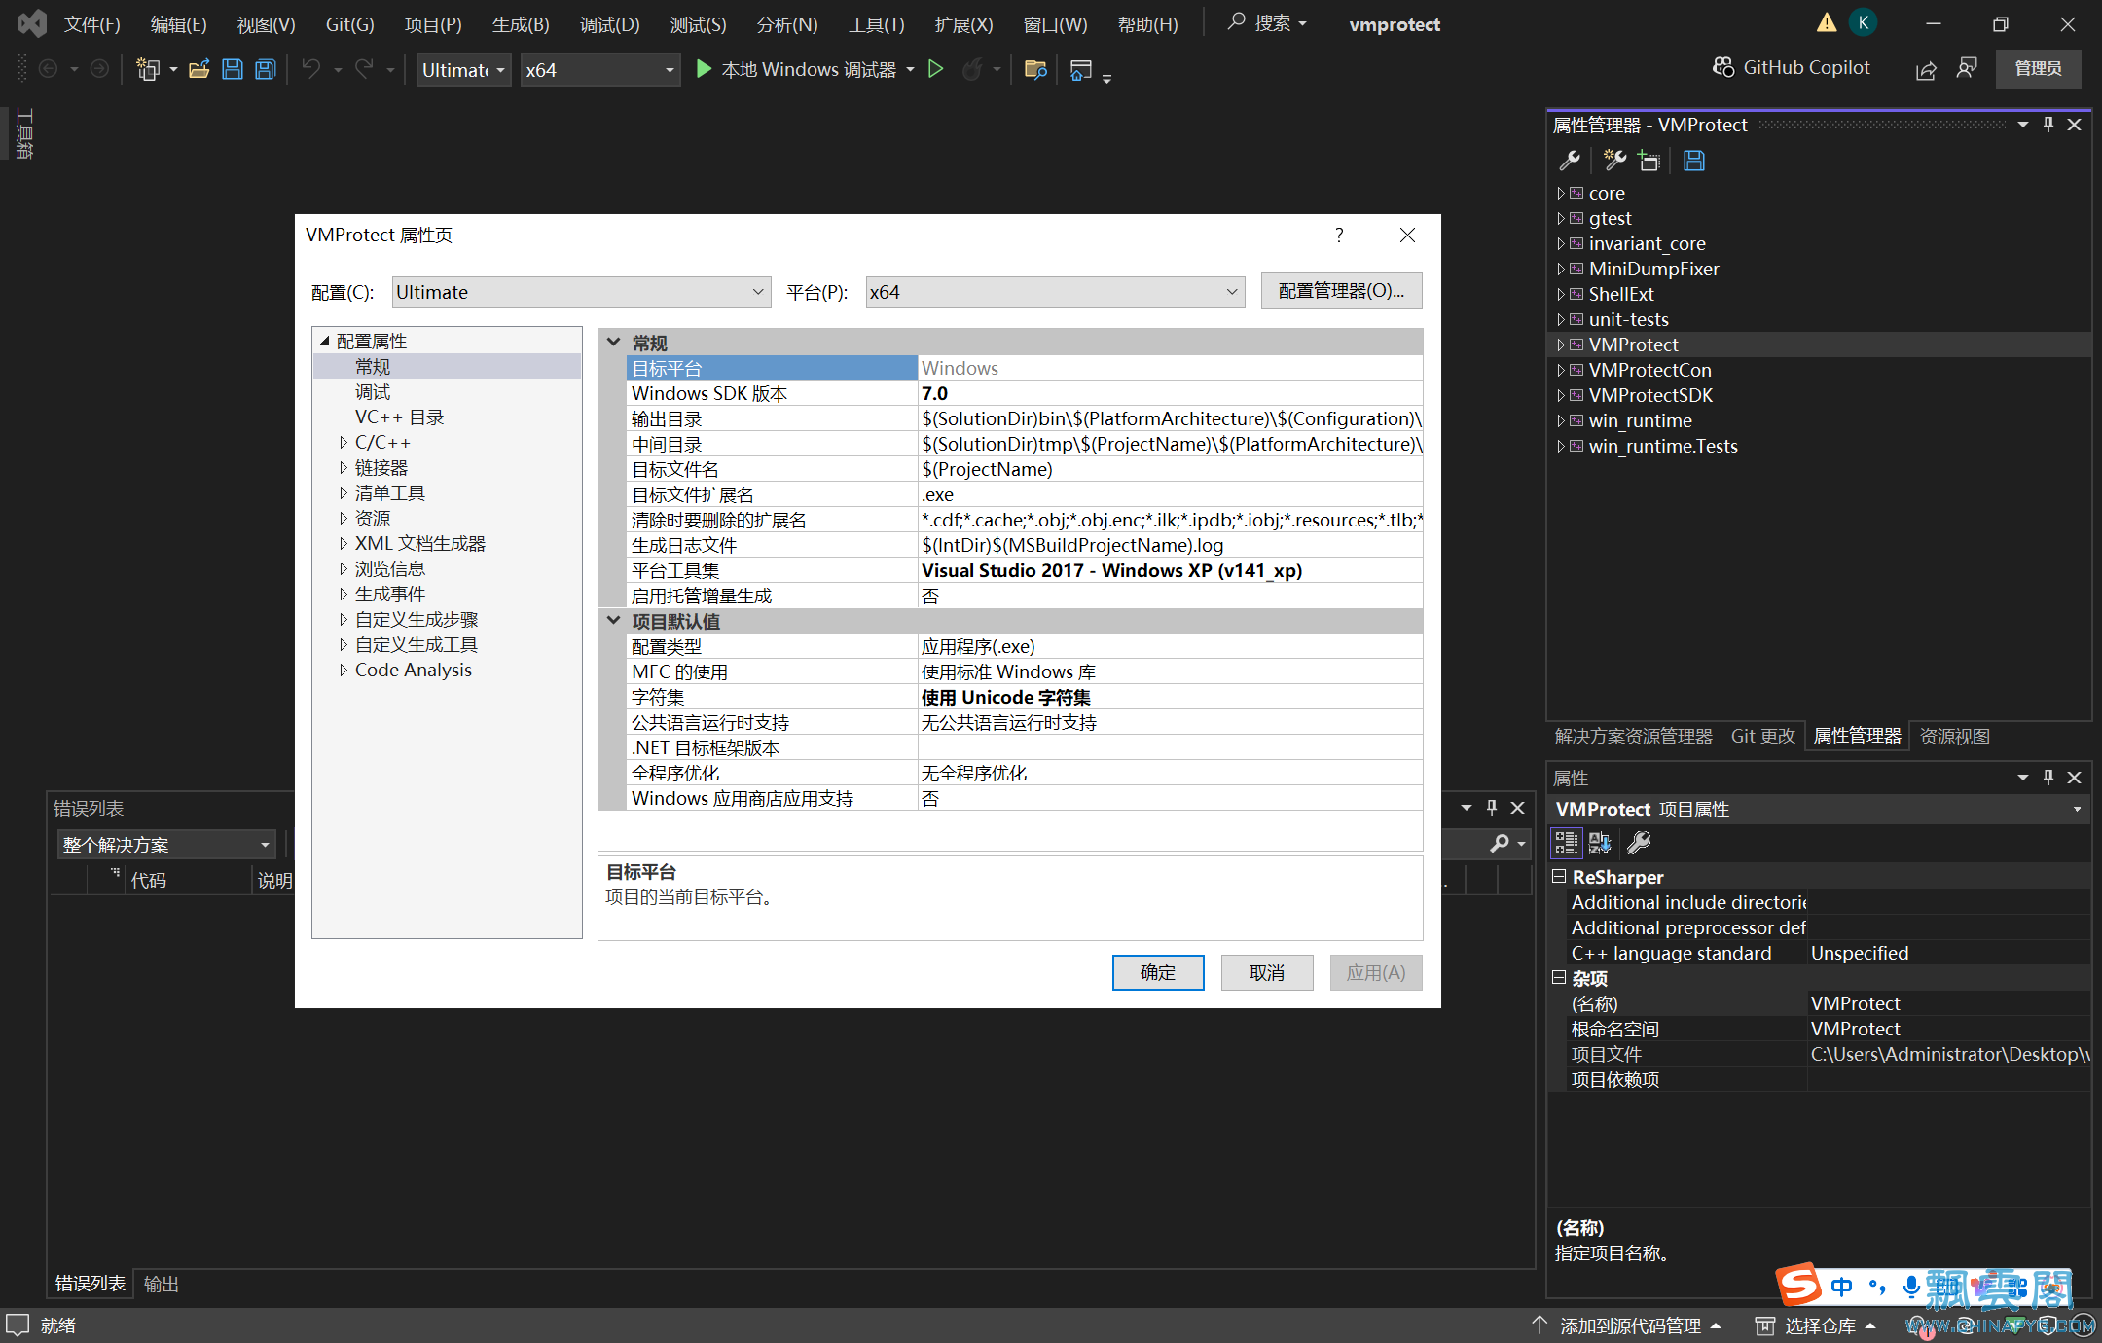
Task: Open the 文件(F) menu
Action: coord(91,24)
